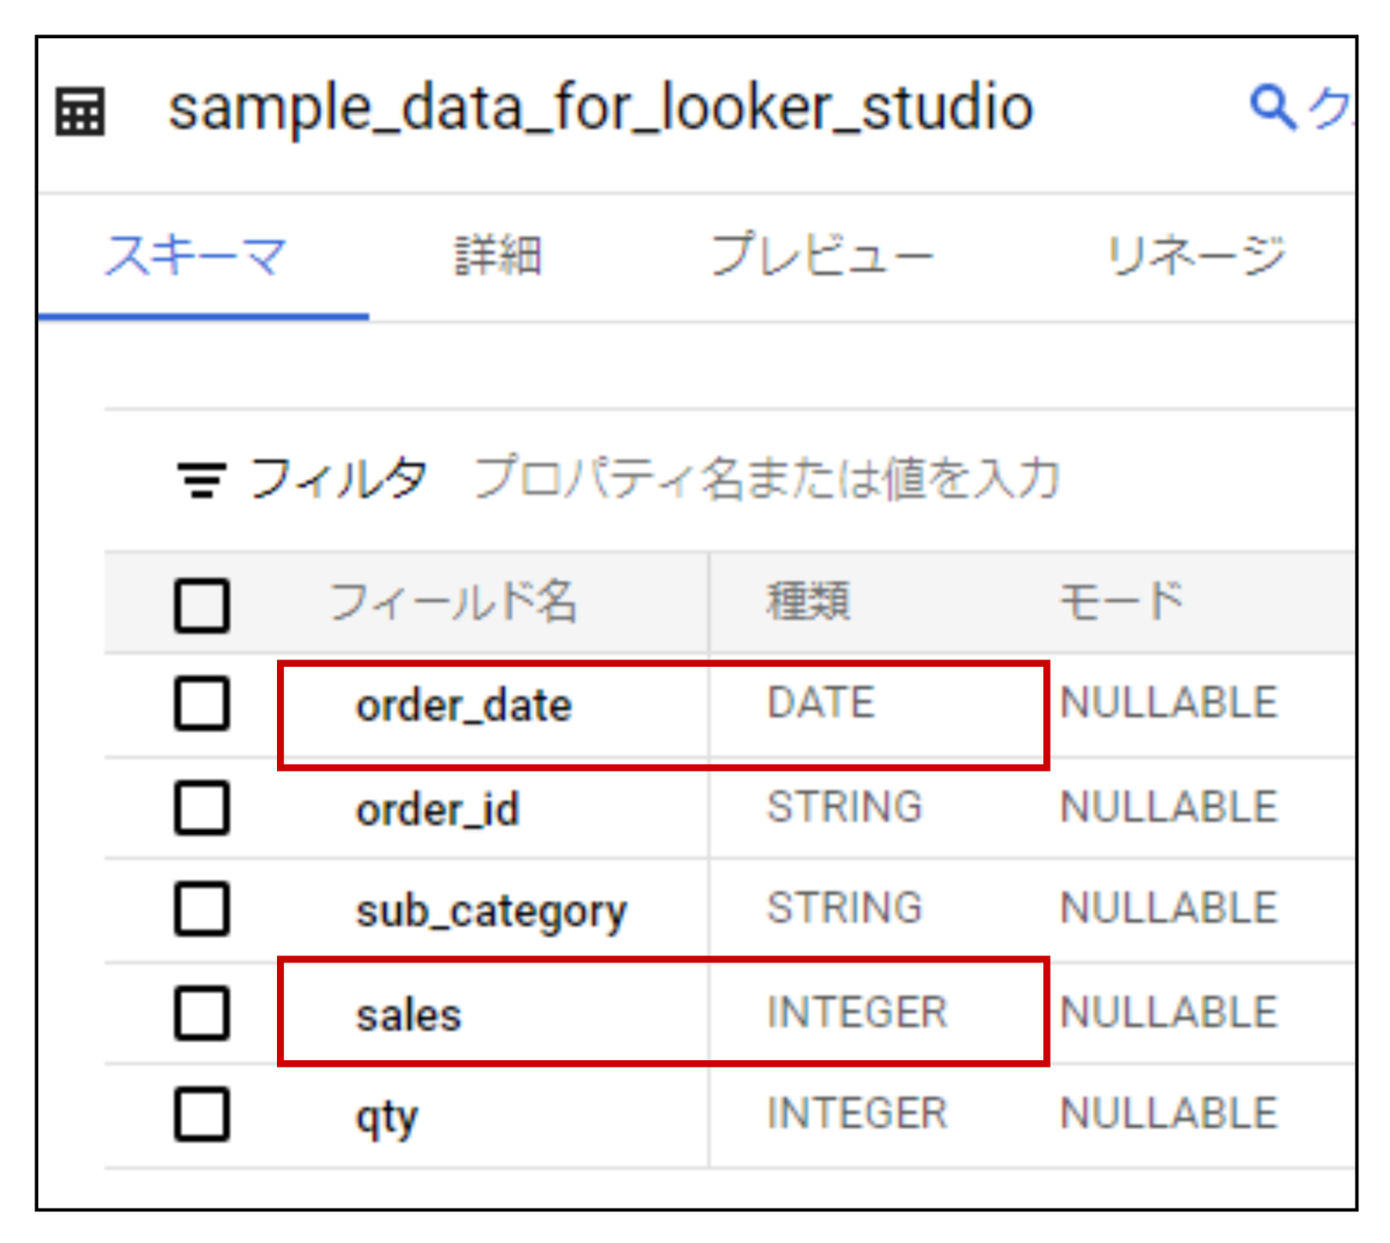This screenshot has width=1390, height=1243.
Task: Click the sales field name
Action: (x=408, y=1015)
